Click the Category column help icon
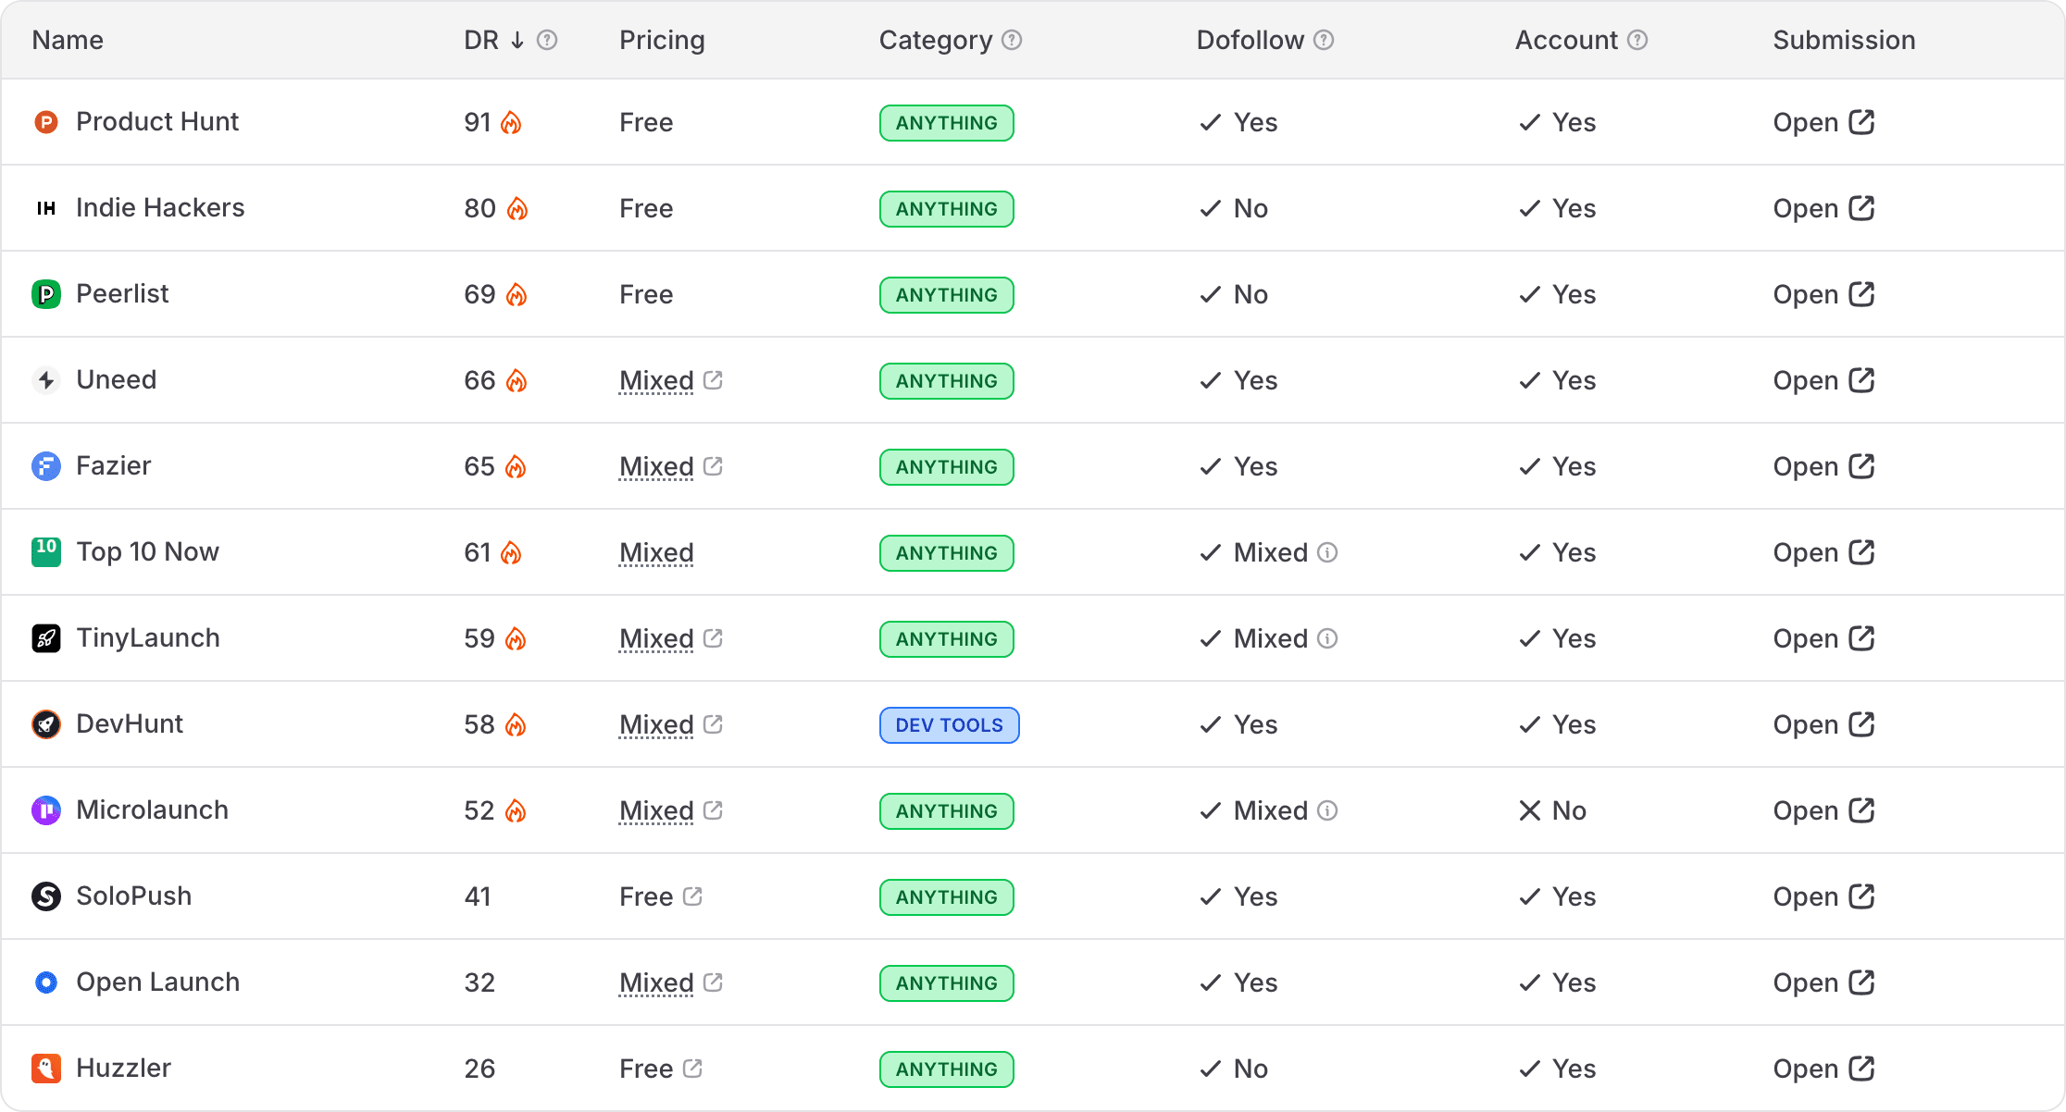 click(1012, 40)
